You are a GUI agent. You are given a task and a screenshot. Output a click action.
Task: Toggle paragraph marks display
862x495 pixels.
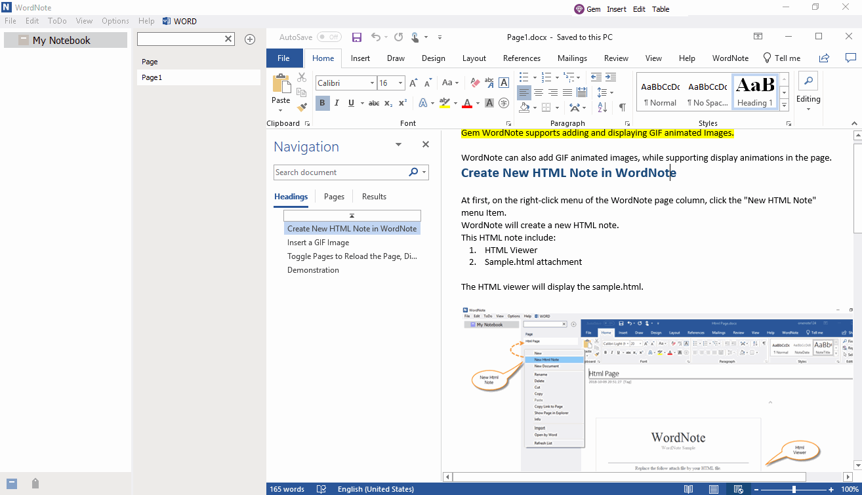622,107
